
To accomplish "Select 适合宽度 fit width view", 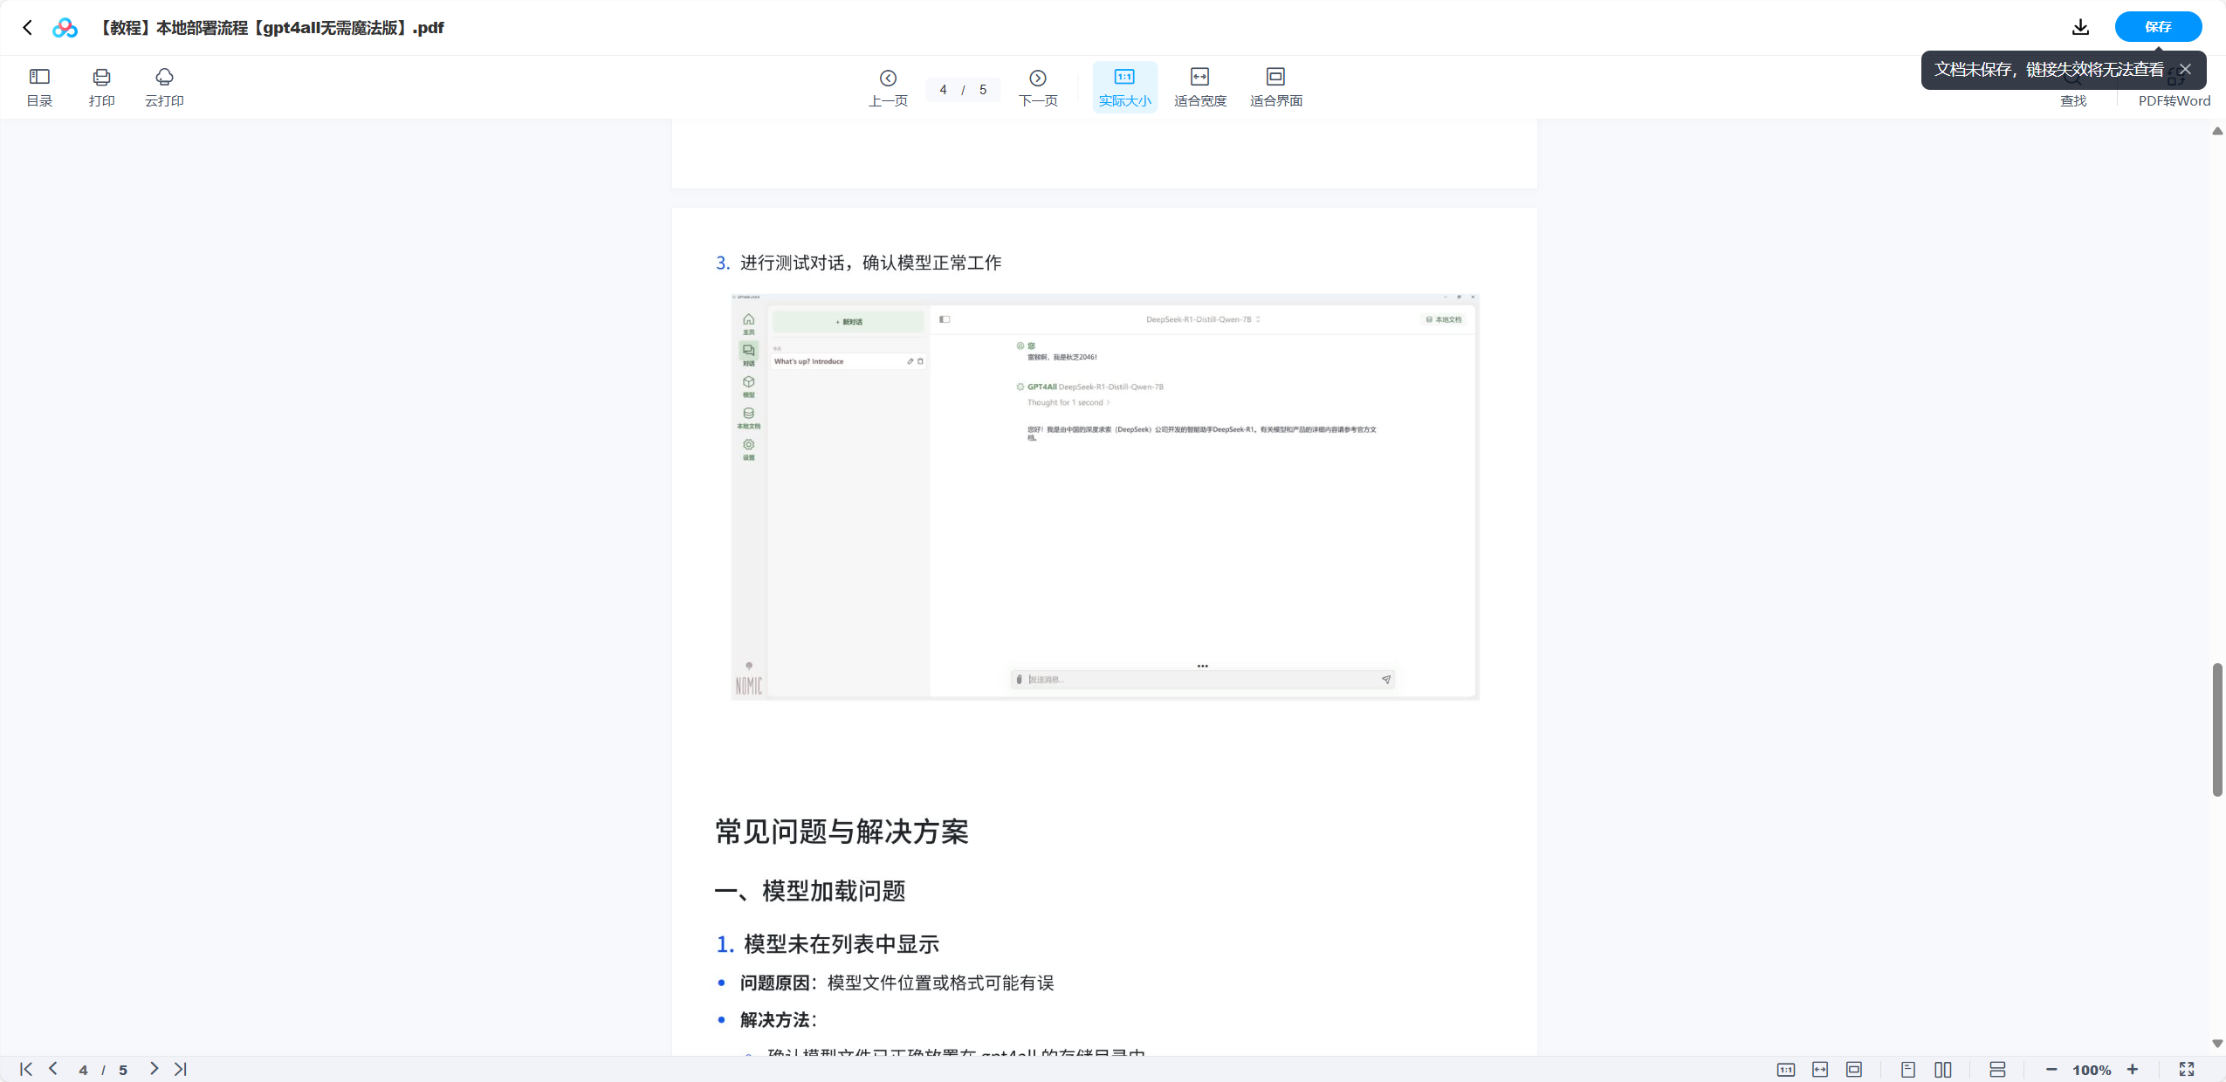I will coord(1200,88).
